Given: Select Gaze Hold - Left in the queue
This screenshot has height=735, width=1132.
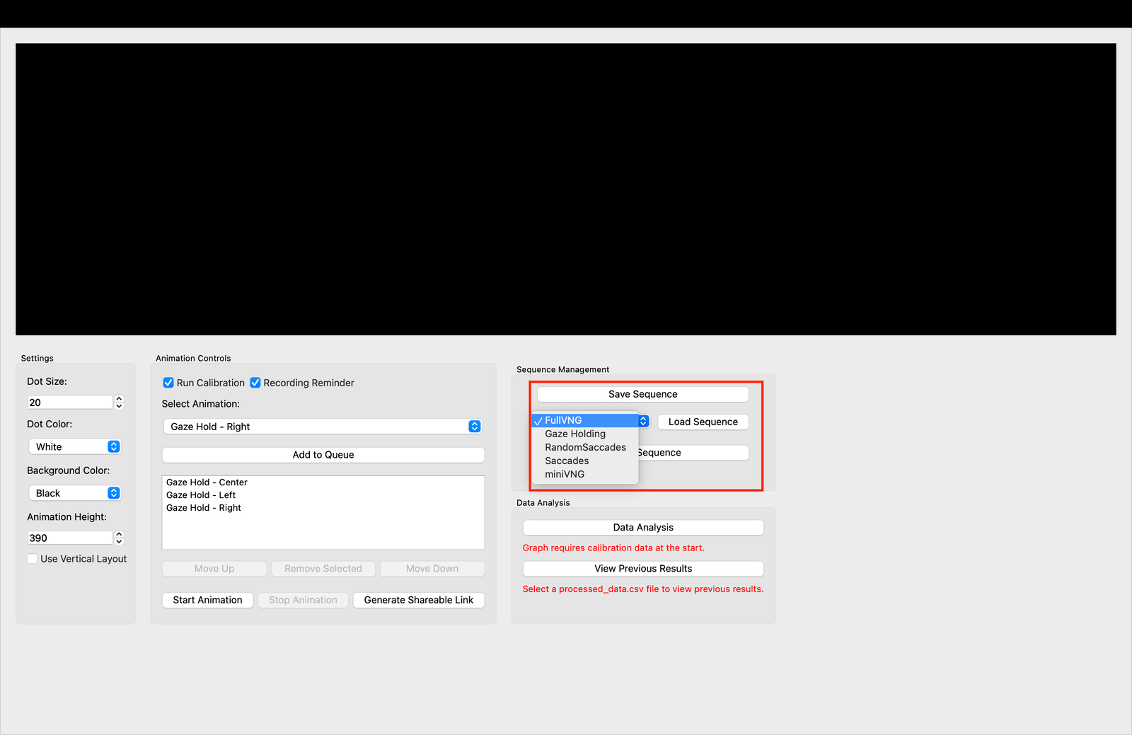Looking at the screenshot, I should tap(201, 494).
